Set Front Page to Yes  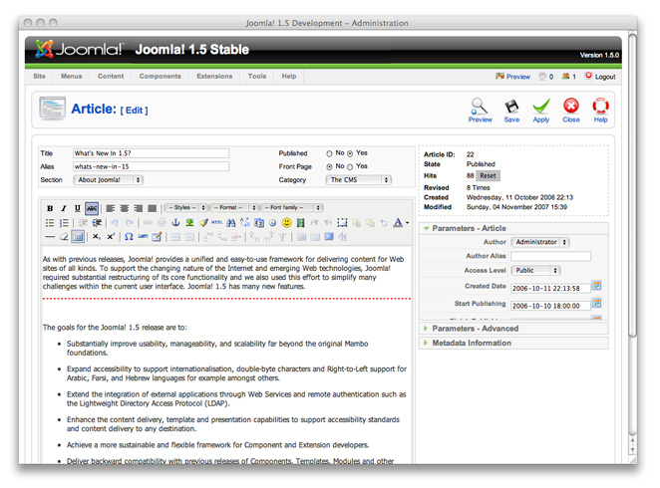(x=351, y=166)
